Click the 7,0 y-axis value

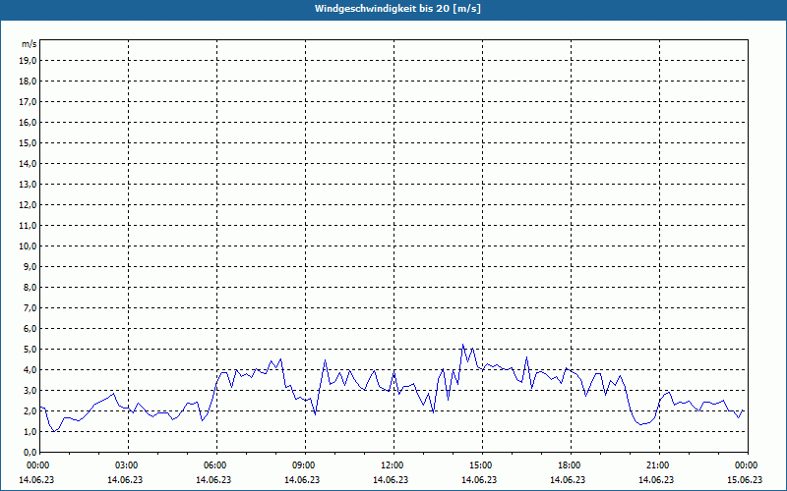(30, 307)
